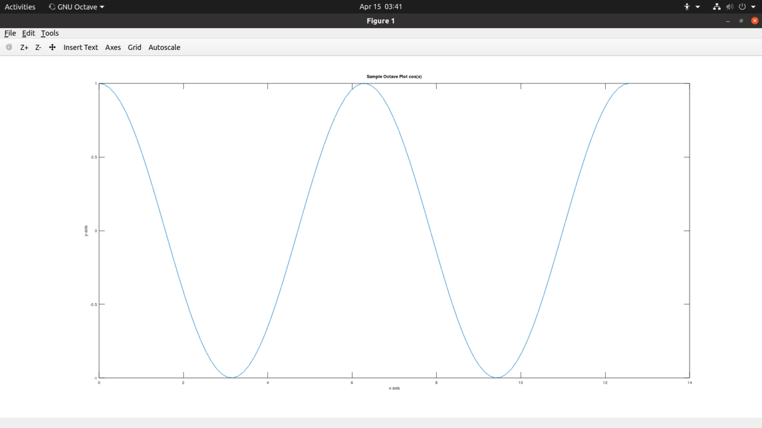The width and height of the screenshot is (762, 428).
Task: Click the clock showing Apr 15 03:41
Action: tap(381, 7)
